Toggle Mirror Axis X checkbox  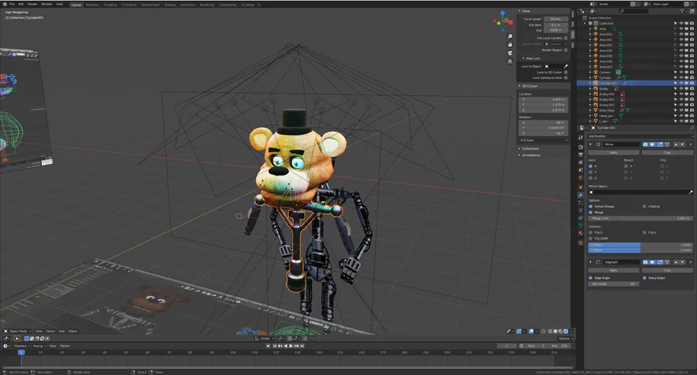[x=590, y=166]
